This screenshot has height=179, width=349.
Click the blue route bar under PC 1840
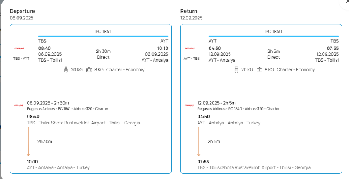(x=274, y=36)
